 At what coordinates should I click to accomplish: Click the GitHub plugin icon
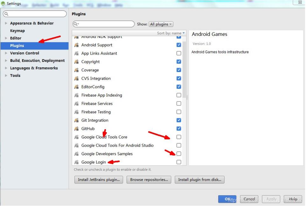pos(77,129)
